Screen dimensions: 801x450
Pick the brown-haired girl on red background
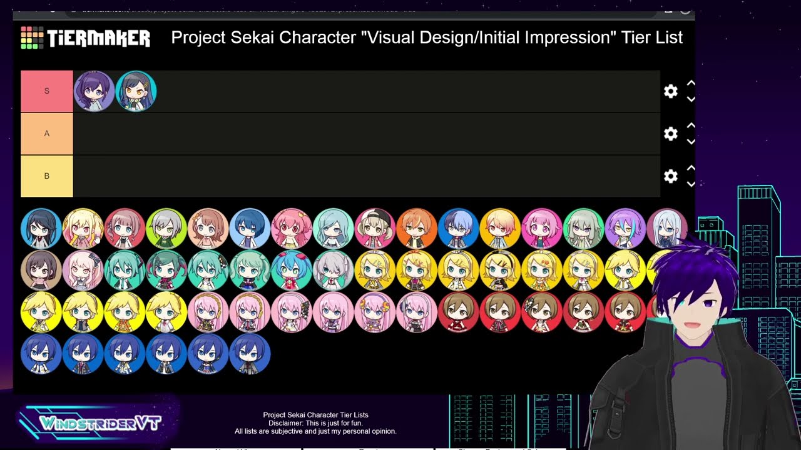(x=125, y=229)
